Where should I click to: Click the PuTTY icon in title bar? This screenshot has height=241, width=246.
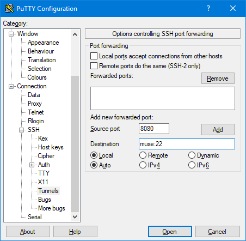[x=9, y=8]
